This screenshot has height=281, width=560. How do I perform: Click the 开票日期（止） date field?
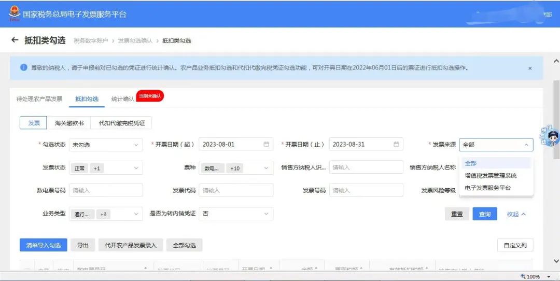coord(366,144)
